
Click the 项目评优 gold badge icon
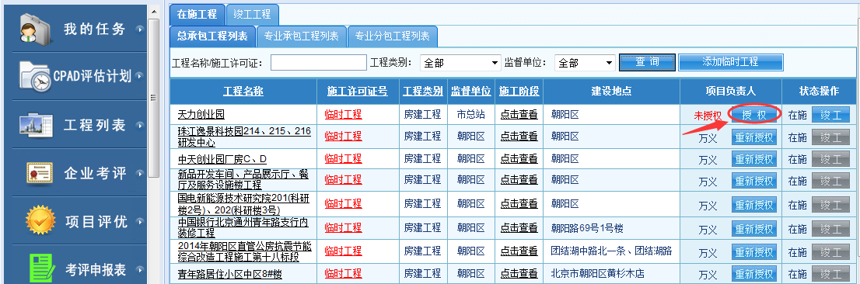pyautogui.click(x=40, y=220)
